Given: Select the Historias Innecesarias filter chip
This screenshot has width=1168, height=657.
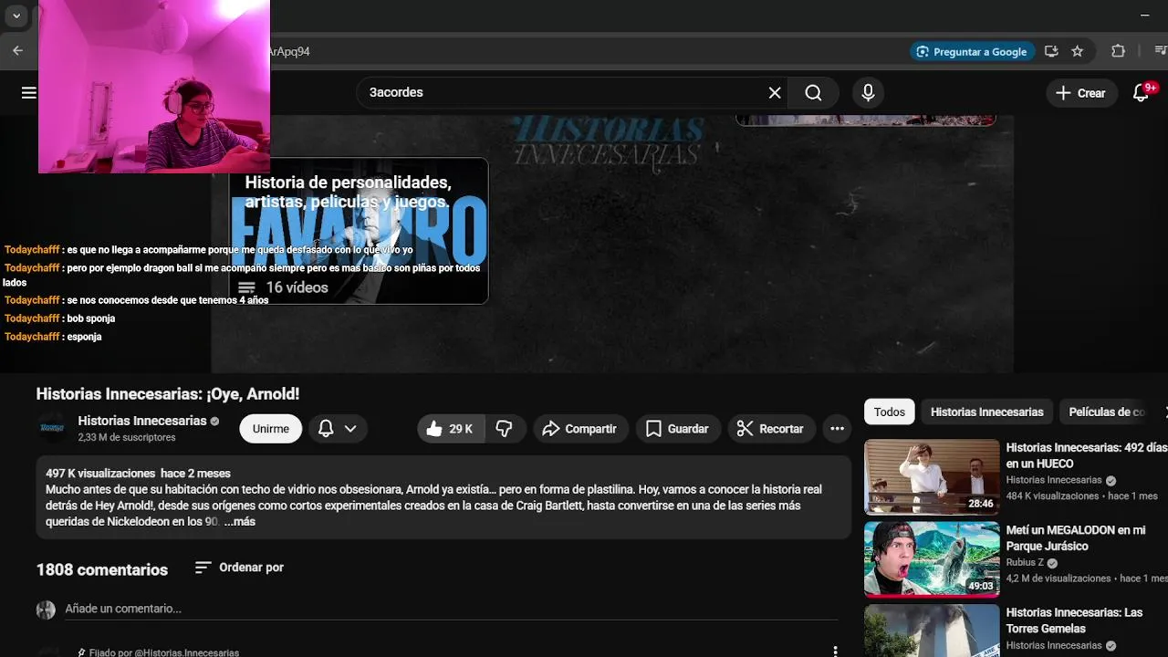Looking at the screenshot, I should (986, 412).
